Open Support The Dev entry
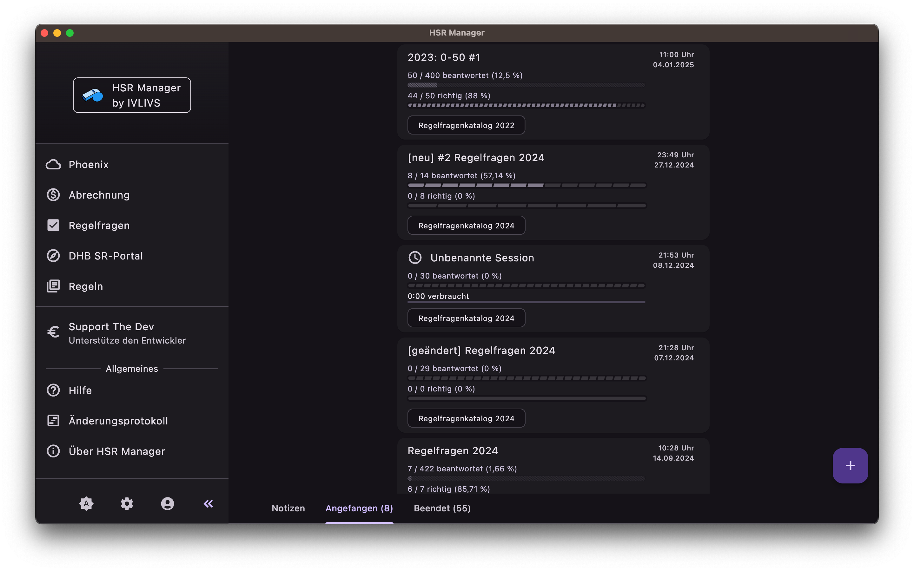Image resolution: width=914 pixels, height=571 pixels. tap(132, 333)
